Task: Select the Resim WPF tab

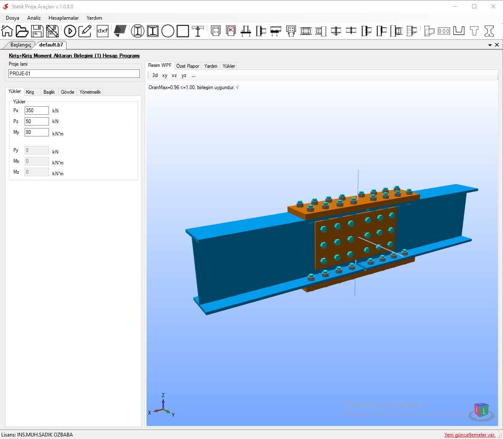Action: (160, 65)
